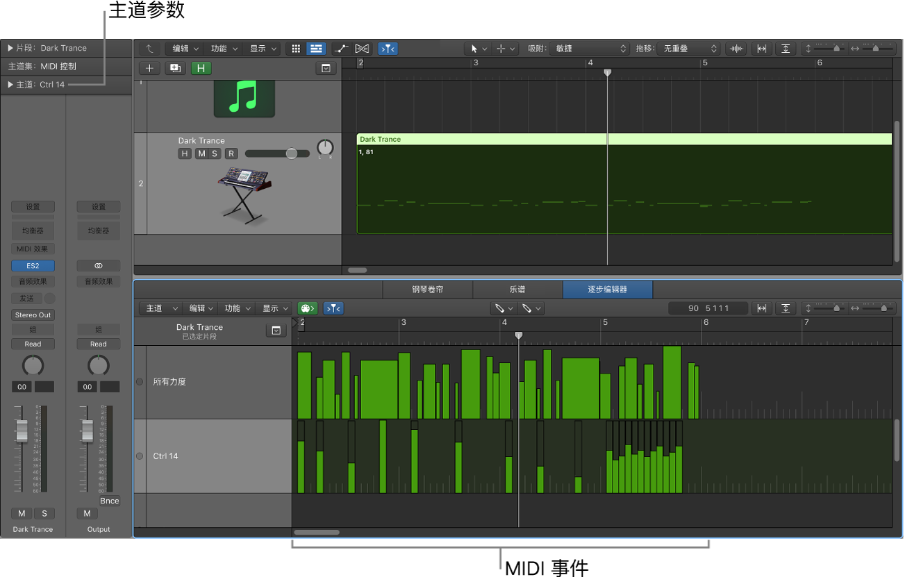The image size is (905, 584).
Task: Open Read automation mode on Dark Trance strip
Action: tap(33, 344)
